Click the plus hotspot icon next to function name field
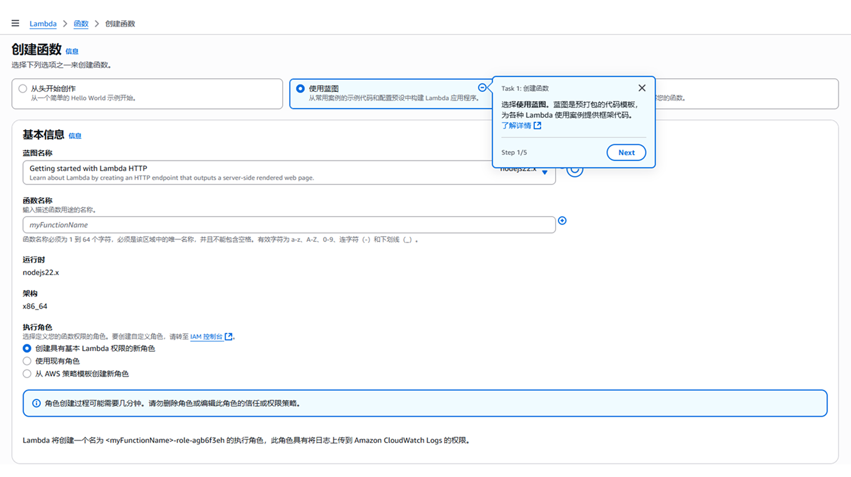The height and width of the screenshot is (477, 851). (x=562, y=221)
